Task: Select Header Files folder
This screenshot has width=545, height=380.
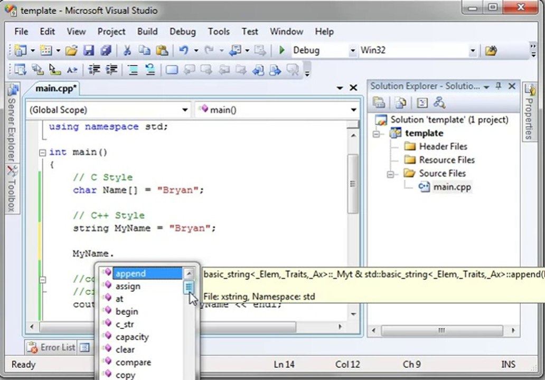Action: coord(443,147)
